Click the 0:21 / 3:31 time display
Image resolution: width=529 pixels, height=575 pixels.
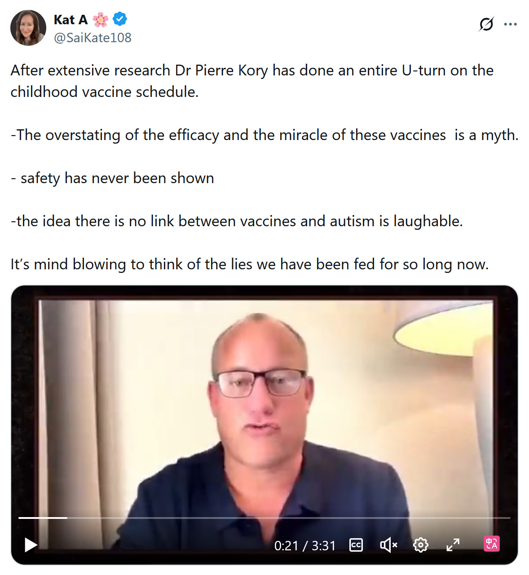(305, 545)
